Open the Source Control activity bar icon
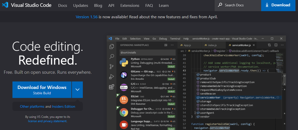This screenshot has width=298, height=130. click(112, 67)
